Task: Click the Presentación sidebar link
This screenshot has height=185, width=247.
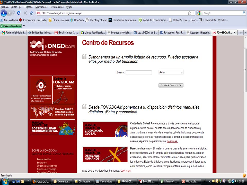Action: point(44,159)
